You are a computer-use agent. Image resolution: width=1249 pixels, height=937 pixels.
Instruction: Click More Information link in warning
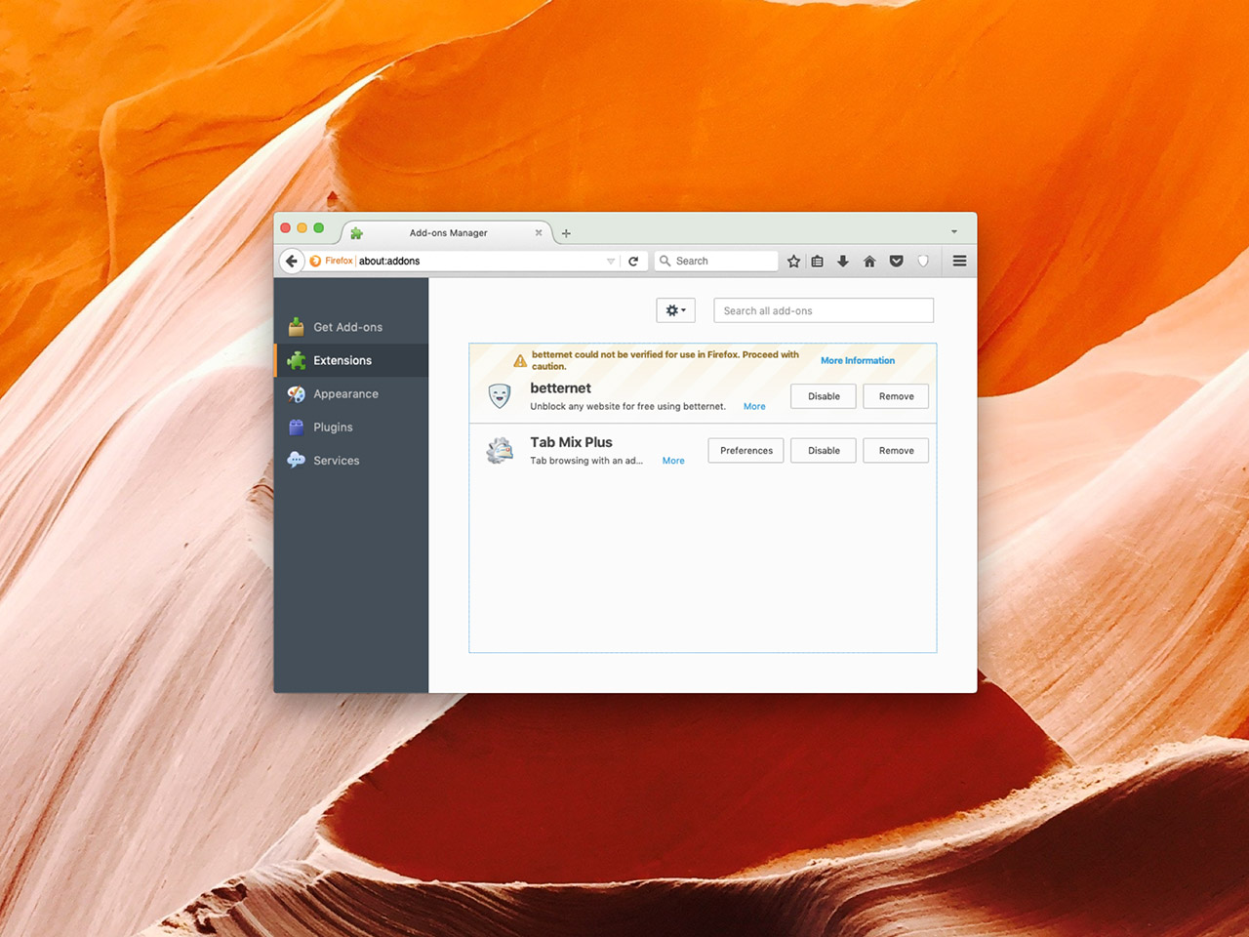coord(858,360)
